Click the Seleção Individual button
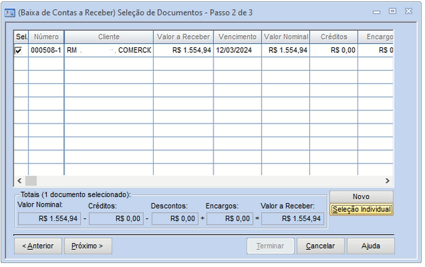Viewport: 425px width, 267px height. point(361,209)
